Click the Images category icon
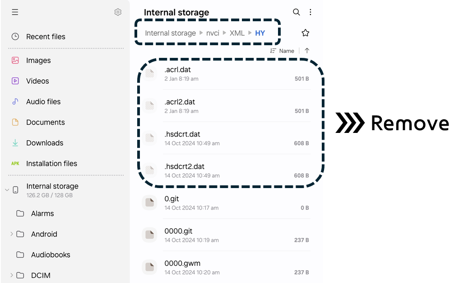 [x=15, y=61]
